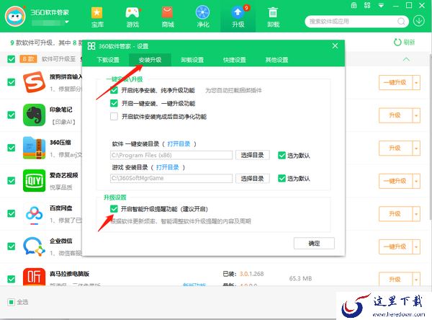
Task: Toggle 开启智能升级提醒功能 checkbox
Action: (x=114, y=209)
